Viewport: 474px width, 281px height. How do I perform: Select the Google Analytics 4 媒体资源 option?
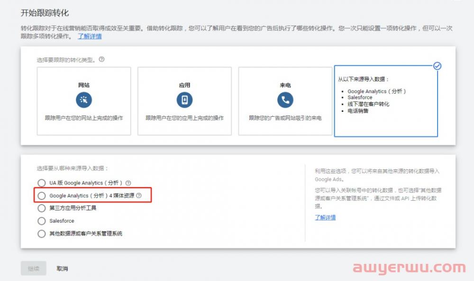point(42,195)
